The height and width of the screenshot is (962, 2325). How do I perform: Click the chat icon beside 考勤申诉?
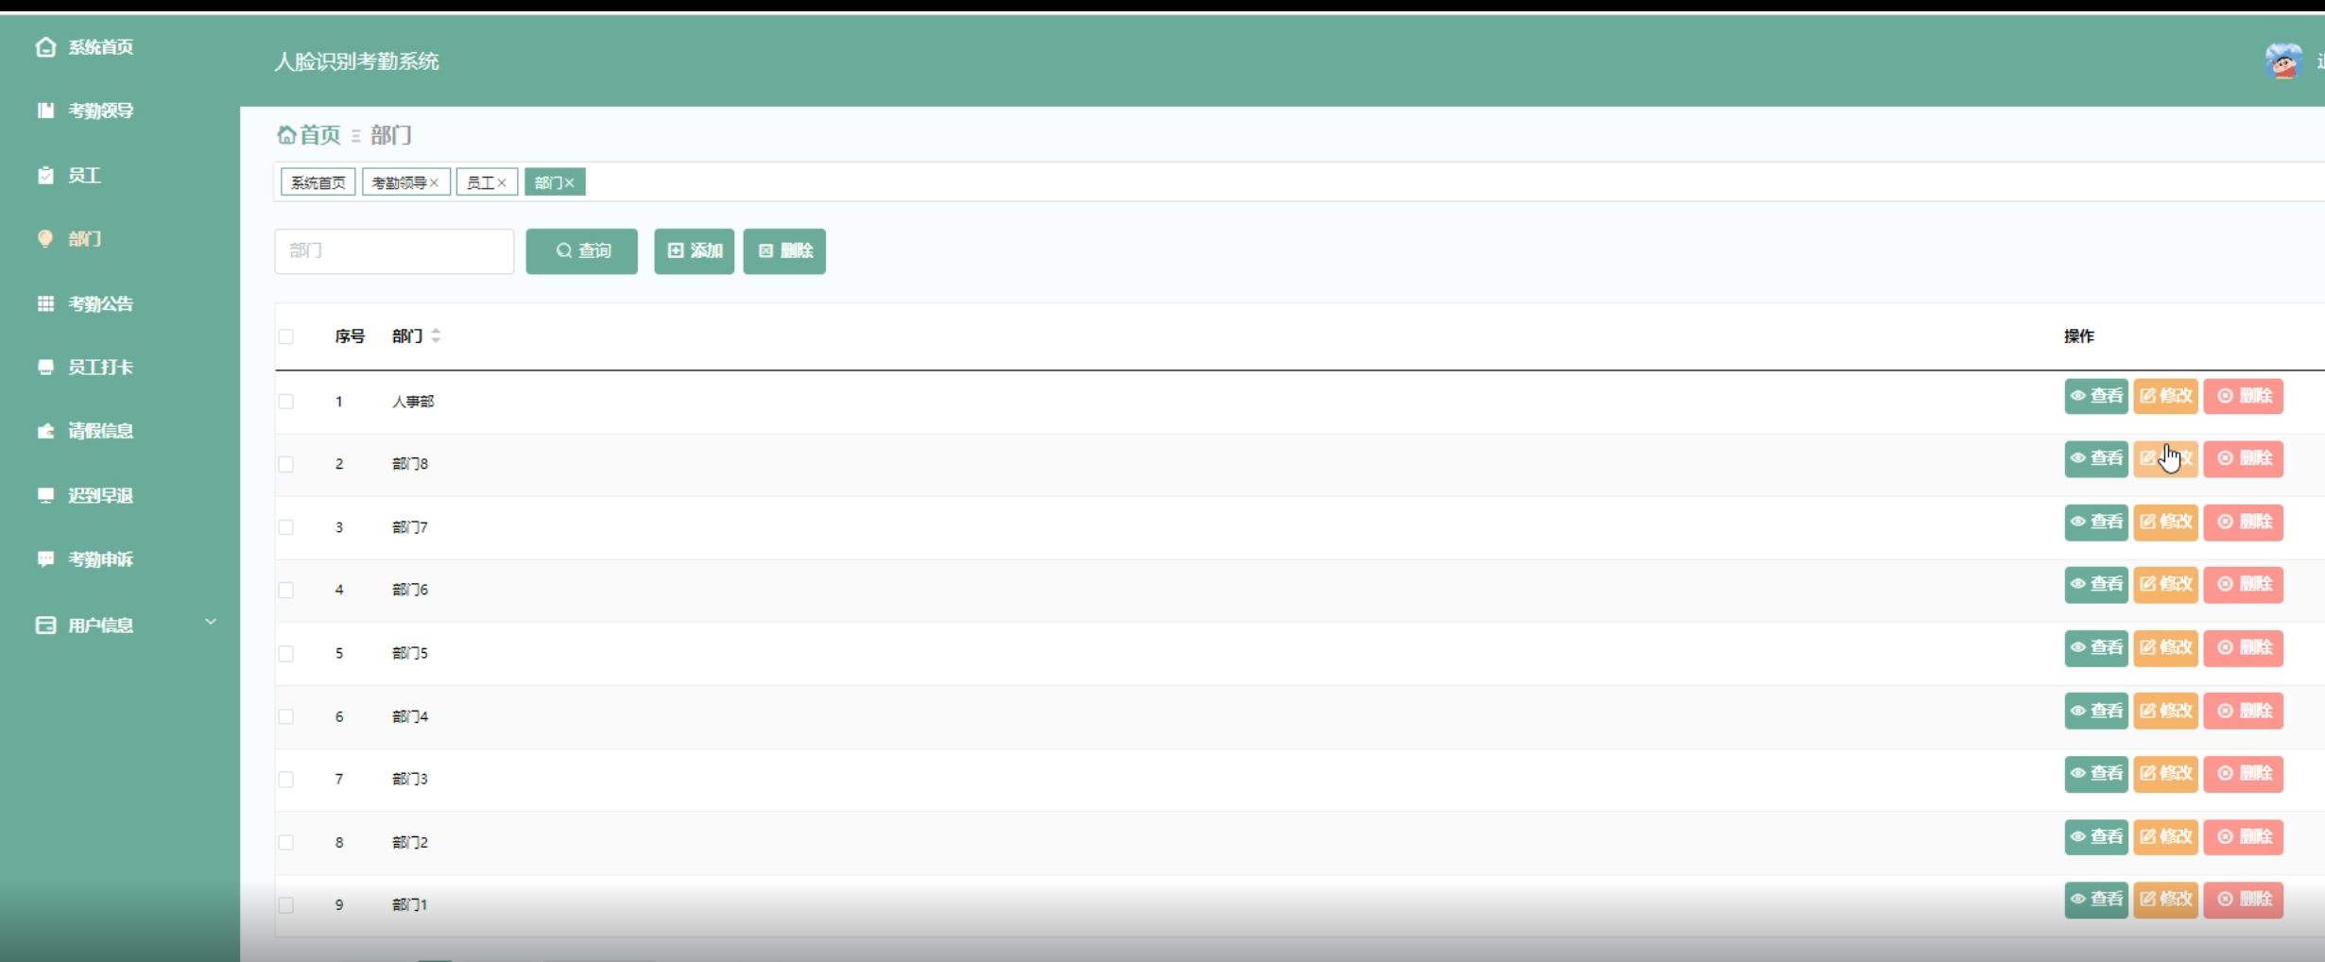click(x=45, y=558)
